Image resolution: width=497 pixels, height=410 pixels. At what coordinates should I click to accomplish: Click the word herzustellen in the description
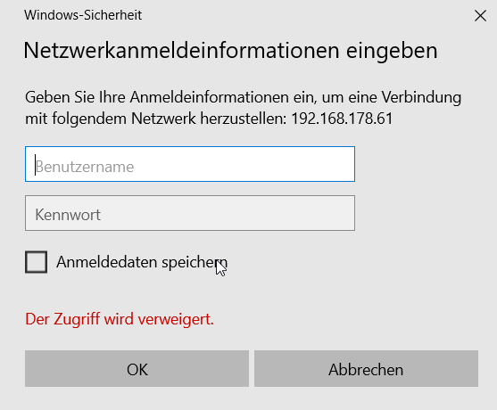244,119
